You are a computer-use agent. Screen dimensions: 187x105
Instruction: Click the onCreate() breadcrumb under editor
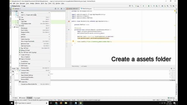[x=84, y=66]
